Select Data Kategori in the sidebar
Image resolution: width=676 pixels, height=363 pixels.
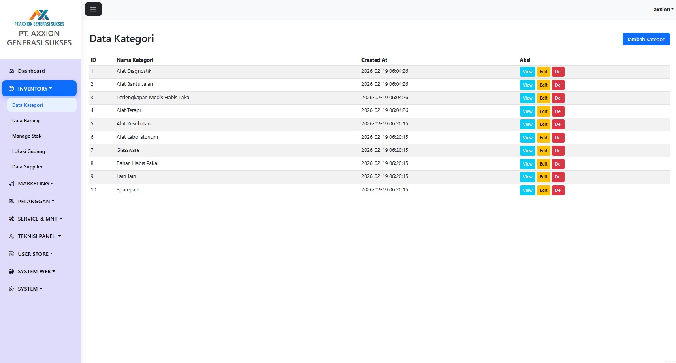[x=42, y=105]
